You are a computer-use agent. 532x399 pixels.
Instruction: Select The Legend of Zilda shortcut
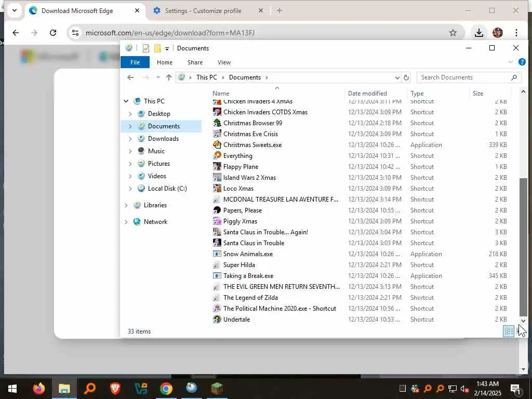click(x=250, y=298)
